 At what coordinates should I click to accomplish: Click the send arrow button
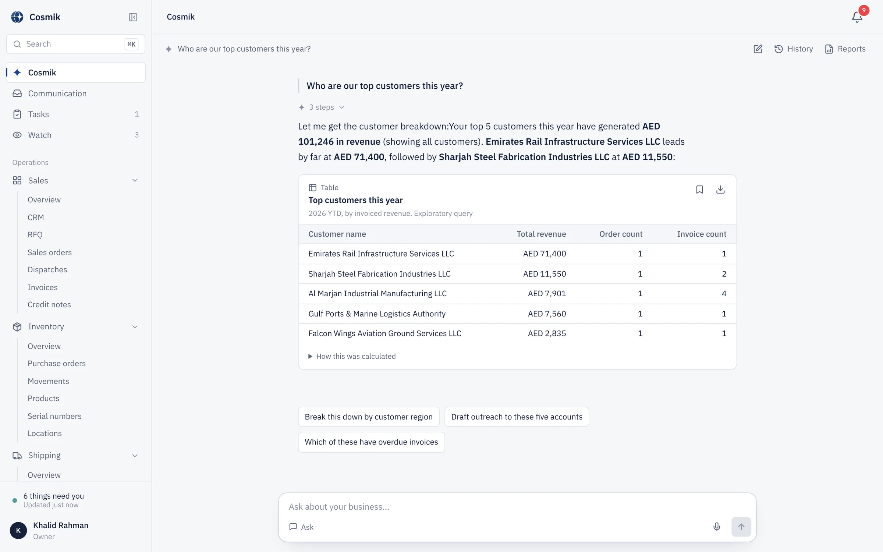click(x=741, y=527)
